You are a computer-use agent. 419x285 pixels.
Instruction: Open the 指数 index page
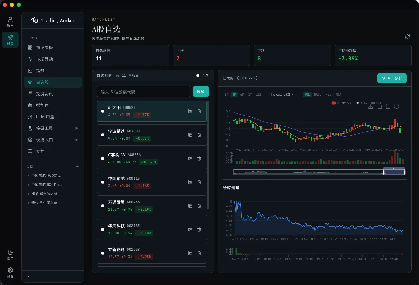[x=53, y=71]
